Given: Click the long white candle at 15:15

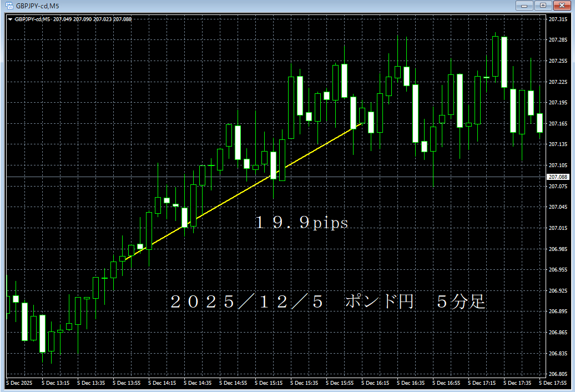Looking at the screenshot, I should [x=275, y=167].
